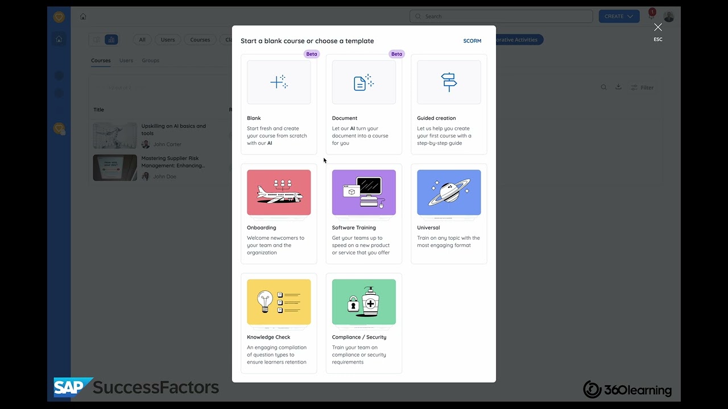The image size is (728, 409).
Task: Select the Courses filter pill
Action: pos(200,40)
